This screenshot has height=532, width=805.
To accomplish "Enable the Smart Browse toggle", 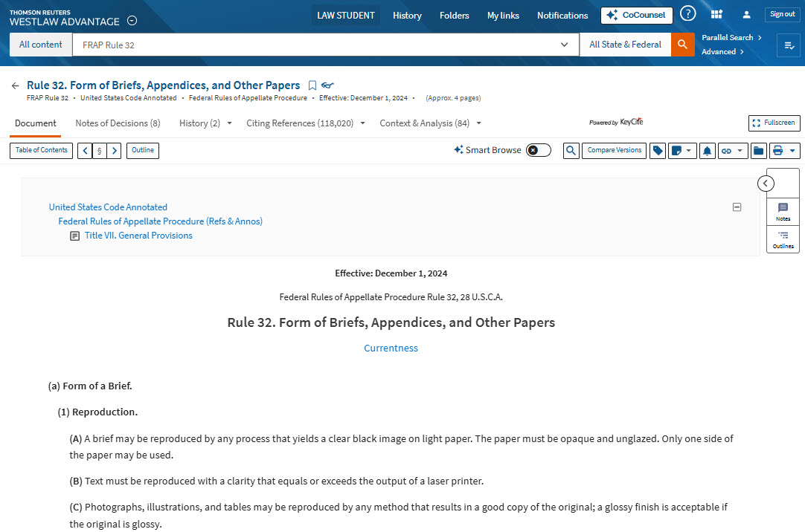I will click(x=538, y=150).
